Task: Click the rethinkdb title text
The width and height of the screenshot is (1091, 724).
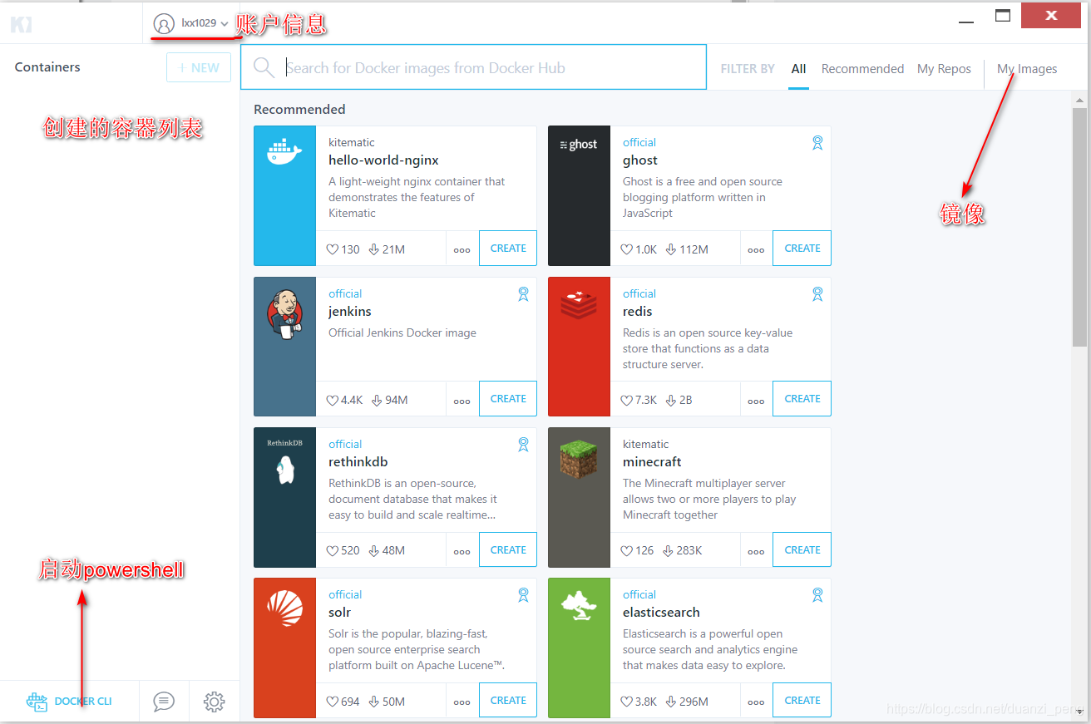Action: coord(358,462)
